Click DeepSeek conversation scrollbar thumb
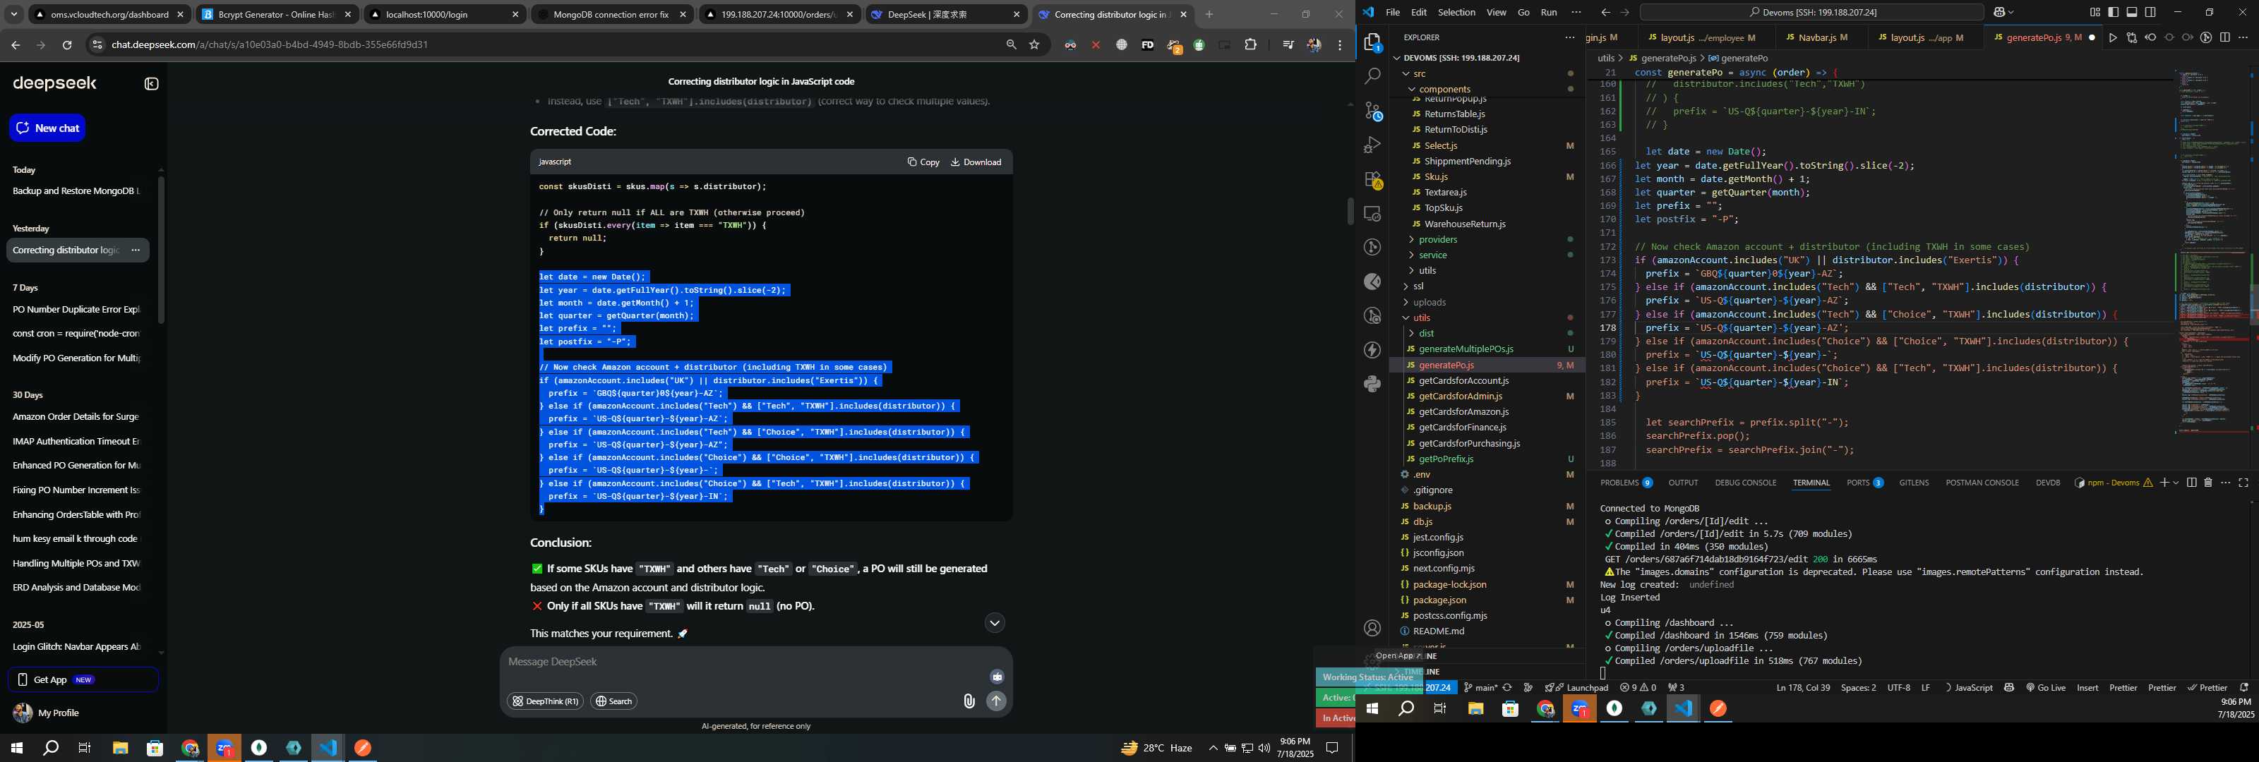Screen dimensions: 2259x762 [x=1350, y=212]
